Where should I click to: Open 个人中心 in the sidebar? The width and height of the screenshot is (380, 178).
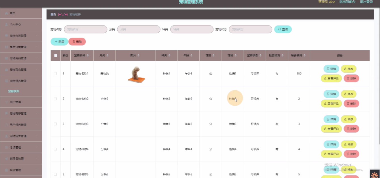click(x=21, y=24)
